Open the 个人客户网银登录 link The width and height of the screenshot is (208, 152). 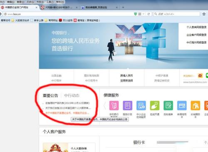pyautogui.click(x=196, y=27)
